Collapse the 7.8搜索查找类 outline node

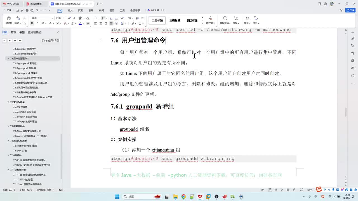click(x=8, y=126)
